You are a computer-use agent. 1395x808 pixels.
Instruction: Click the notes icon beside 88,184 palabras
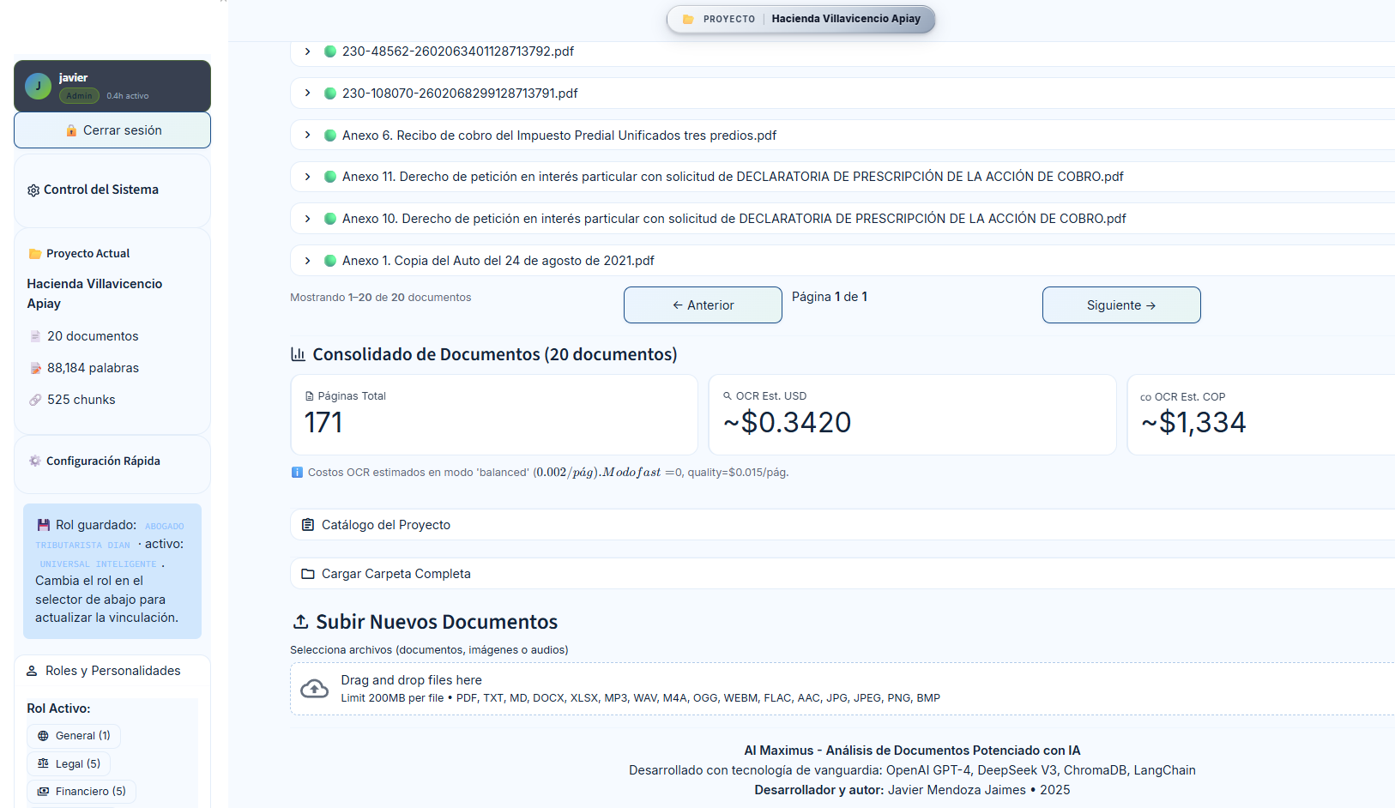point(35,368)
